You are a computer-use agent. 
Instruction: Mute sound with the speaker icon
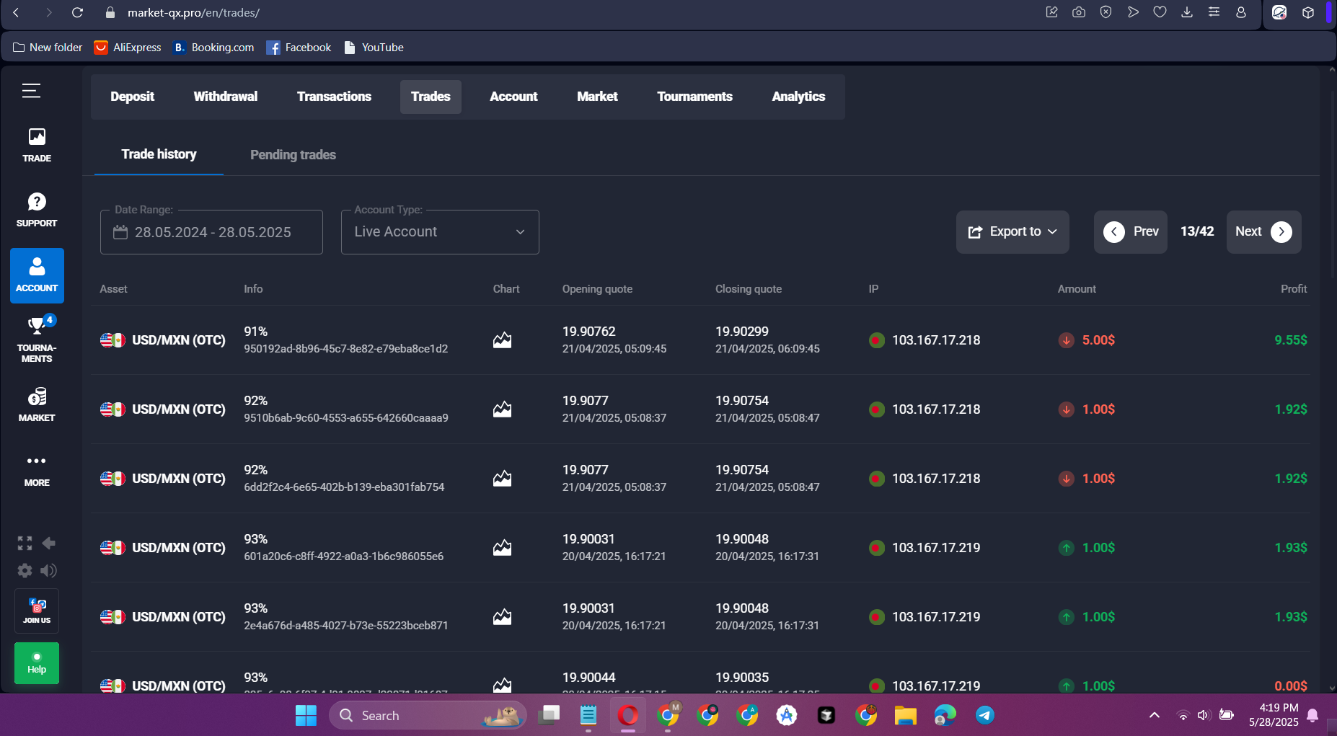[49, 570]
